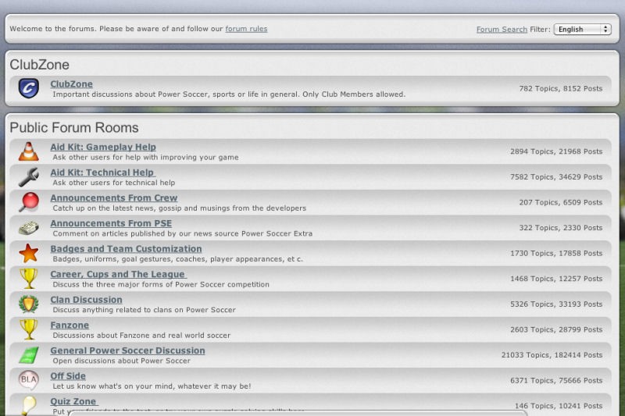Open Announcements From PSE forum
The width and height of the screenshot is (625, 416).
111,223
